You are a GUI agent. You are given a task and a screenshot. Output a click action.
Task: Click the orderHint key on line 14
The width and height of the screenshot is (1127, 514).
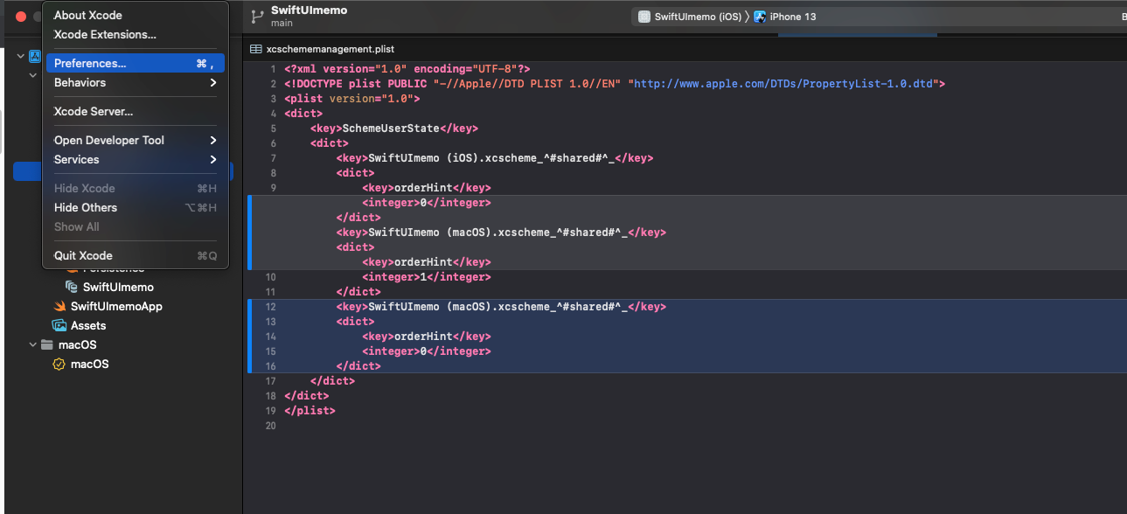click(427, 337)
